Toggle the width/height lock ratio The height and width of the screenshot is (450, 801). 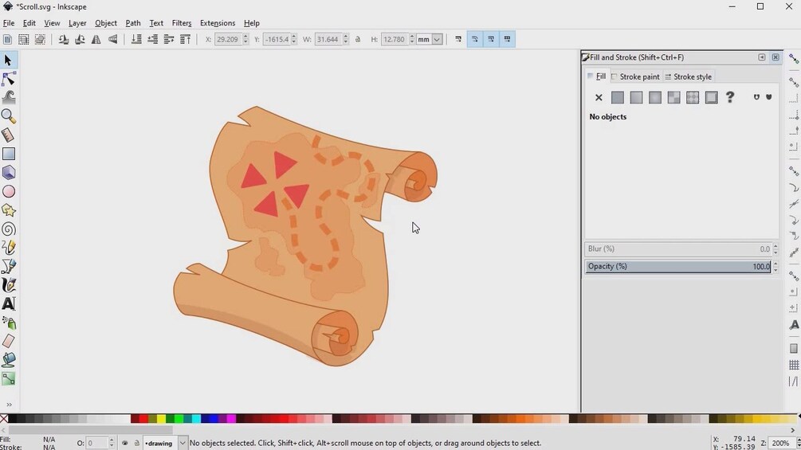pos(358,39)
